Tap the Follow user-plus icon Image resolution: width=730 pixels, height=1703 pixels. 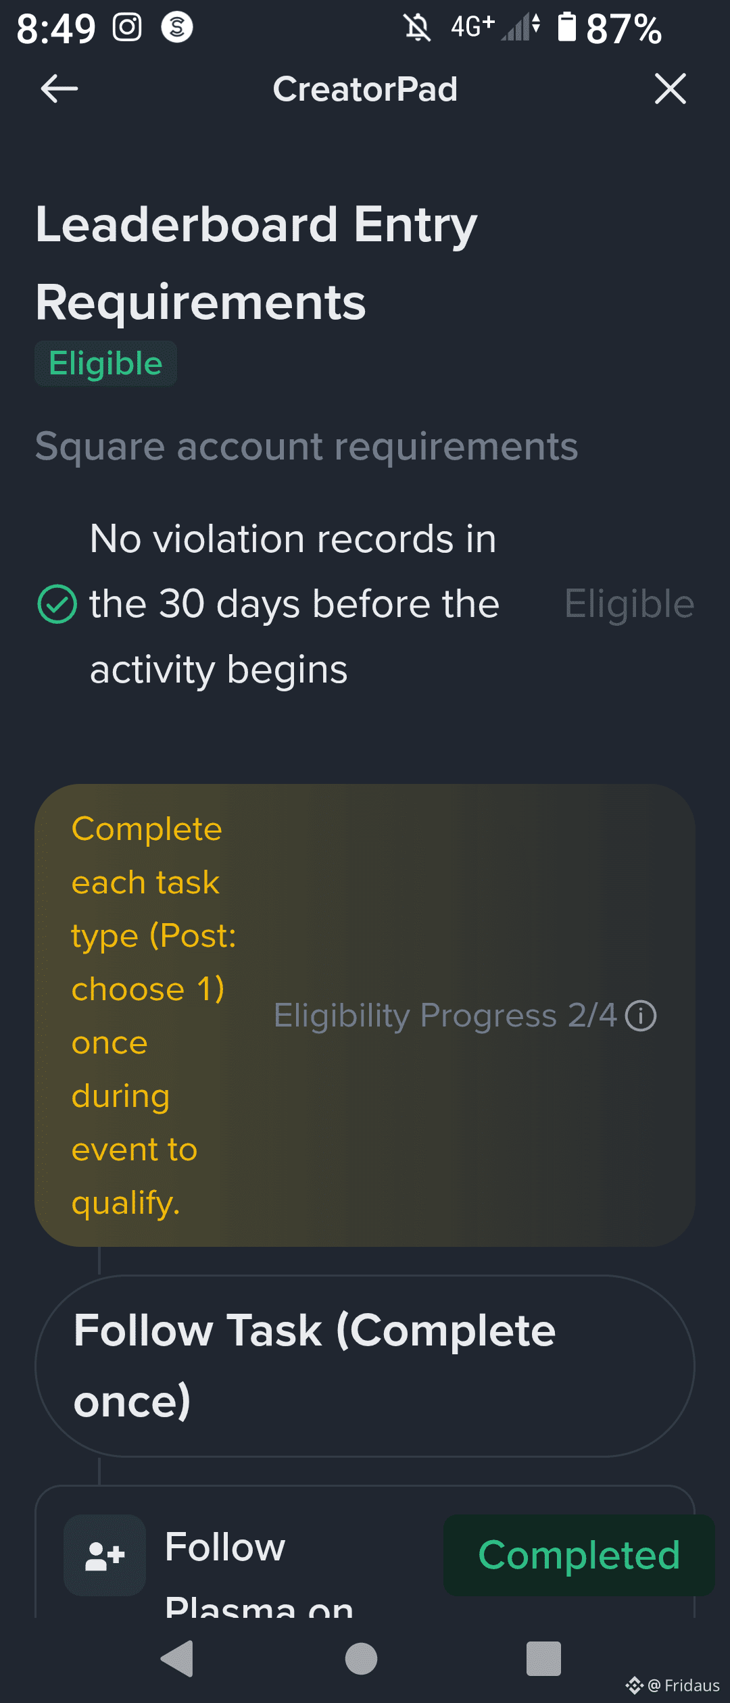(105, 1555)
